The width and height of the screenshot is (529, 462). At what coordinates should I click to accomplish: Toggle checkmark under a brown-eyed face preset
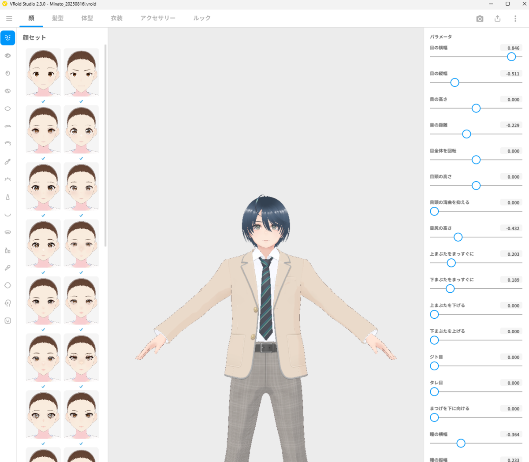pyautogui.click(x=43, y=158)
